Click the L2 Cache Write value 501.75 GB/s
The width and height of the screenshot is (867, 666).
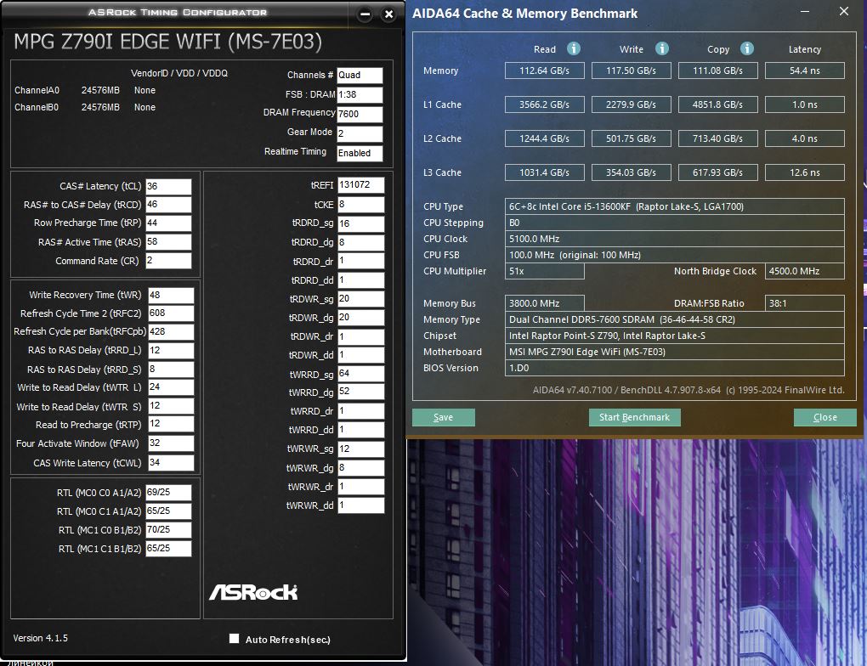pos(631,138)
